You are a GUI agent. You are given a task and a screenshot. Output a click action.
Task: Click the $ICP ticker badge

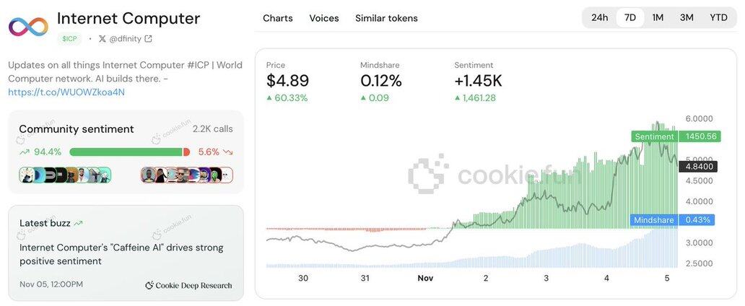pyautogui.click(x=69, y=39)
